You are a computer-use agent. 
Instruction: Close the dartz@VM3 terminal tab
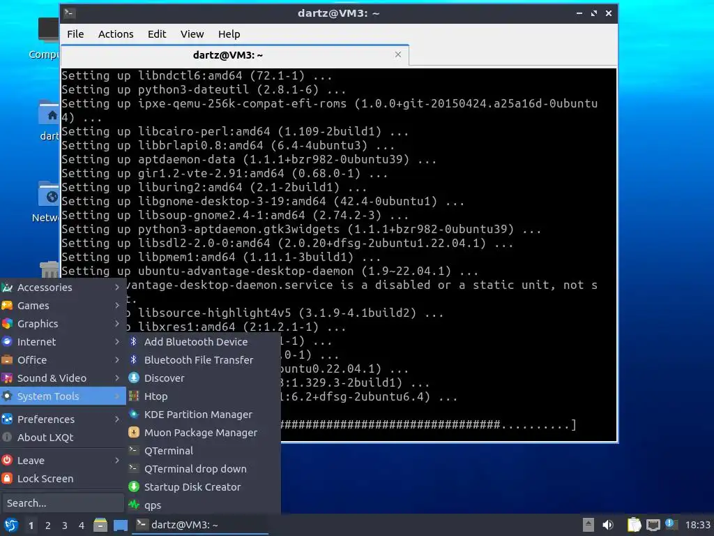point(398,54)
